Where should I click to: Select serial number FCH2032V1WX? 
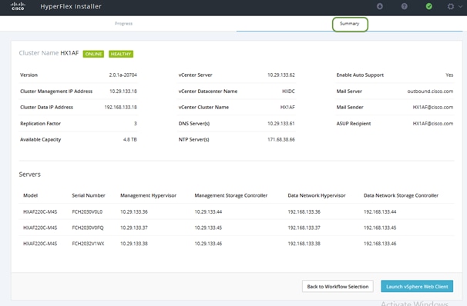(x=88, y=244)
